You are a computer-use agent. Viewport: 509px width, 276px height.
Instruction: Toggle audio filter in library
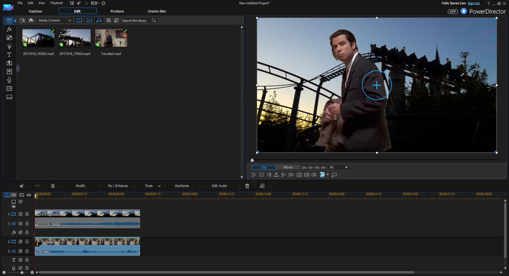coord(99,20)
